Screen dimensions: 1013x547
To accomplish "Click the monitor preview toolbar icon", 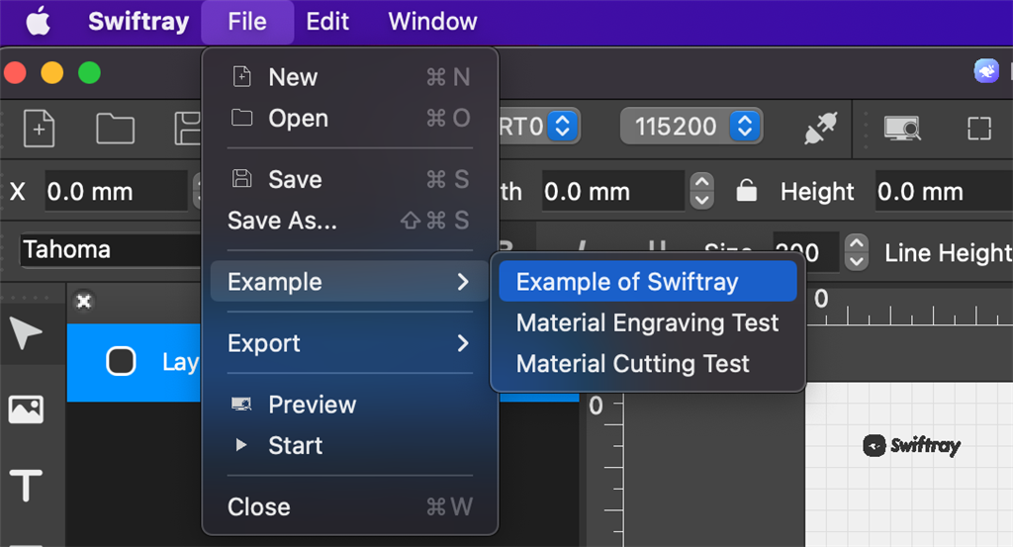I will [902, 128].
